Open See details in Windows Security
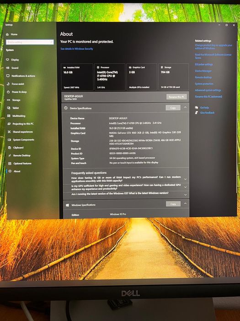Viewport: 240px width, 321px height. [77, 49]
